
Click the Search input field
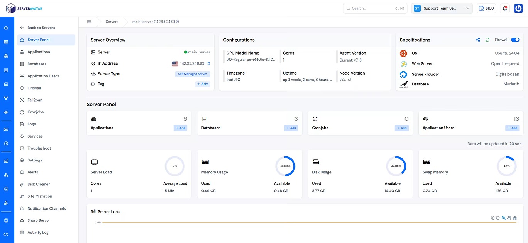pos(375,8)
